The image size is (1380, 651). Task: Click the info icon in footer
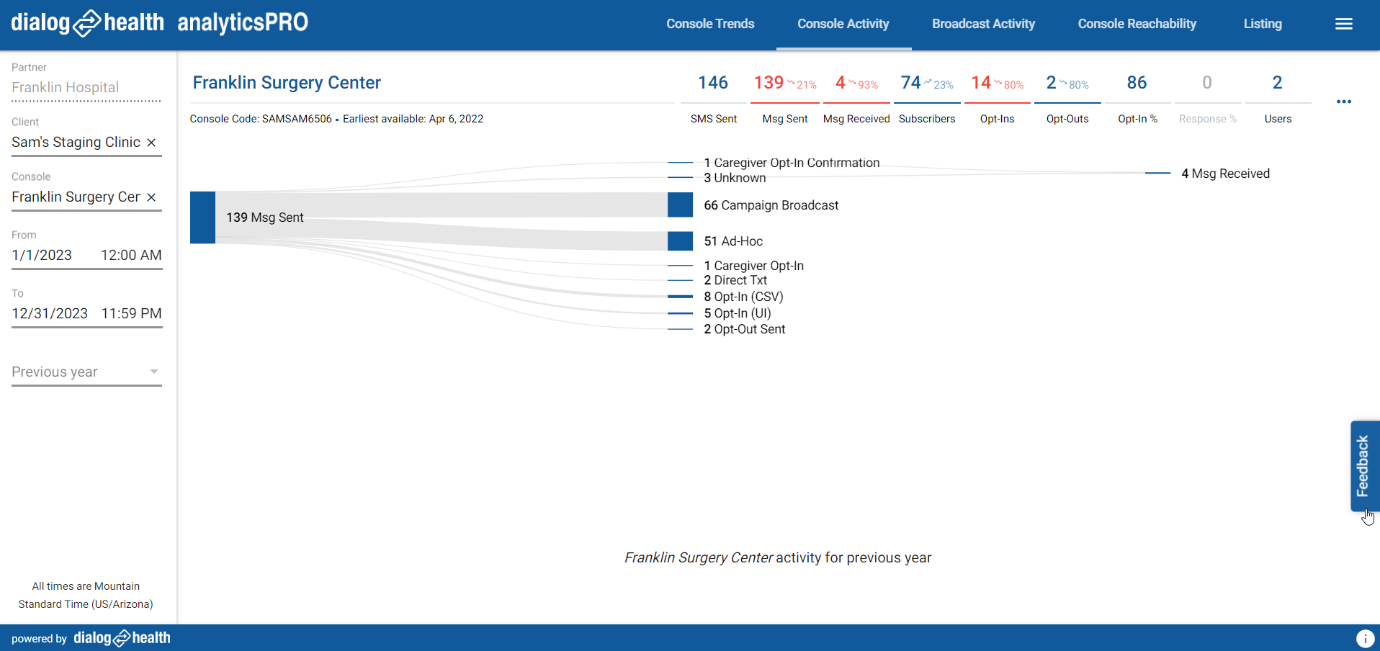click(1364, 638)
